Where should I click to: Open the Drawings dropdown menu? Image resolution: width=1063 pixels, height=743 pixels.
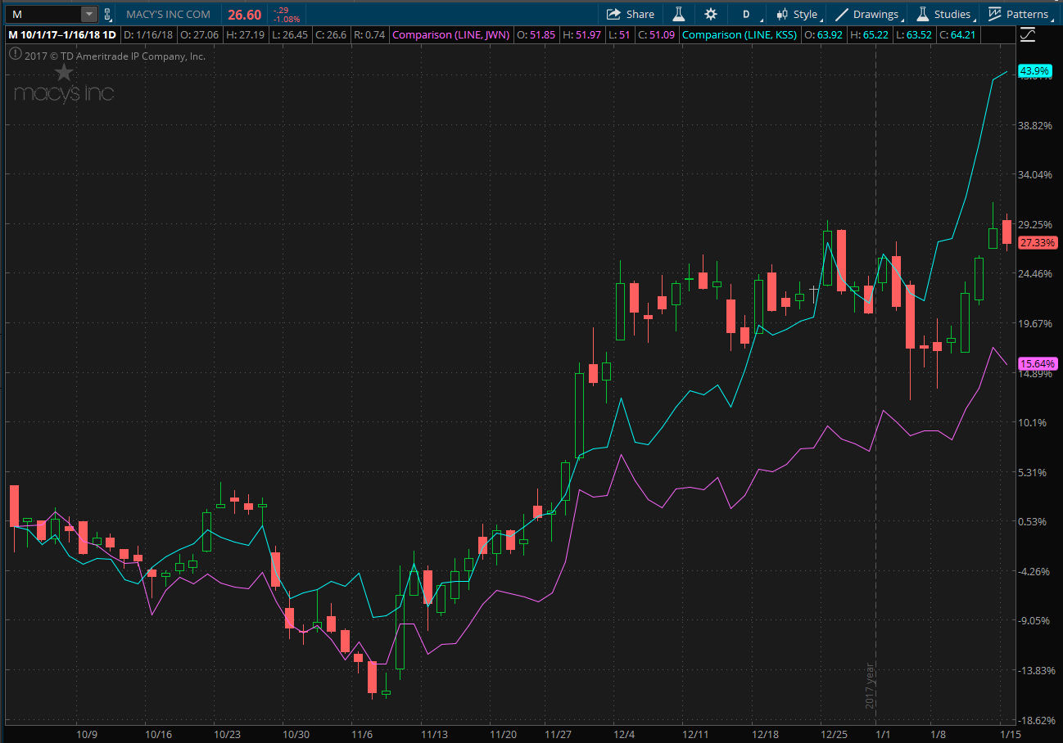coord(869,14)
